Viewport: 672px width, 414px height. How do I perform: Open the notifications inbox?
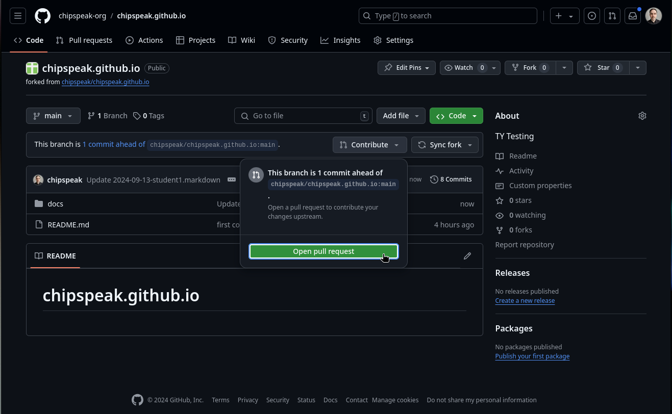pos(633,16)
